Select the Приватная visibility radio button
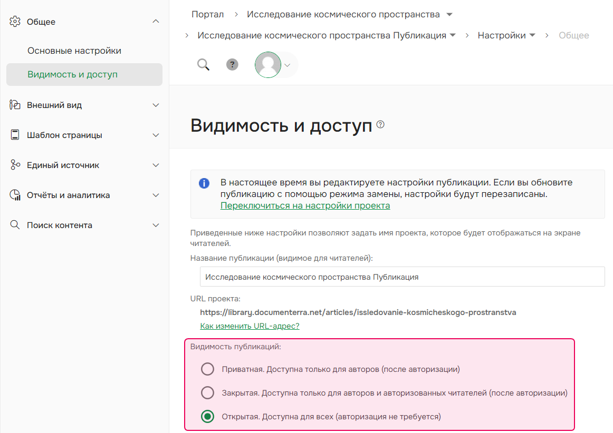The height and width of the screenshot is (433, 613). (207, 369)
